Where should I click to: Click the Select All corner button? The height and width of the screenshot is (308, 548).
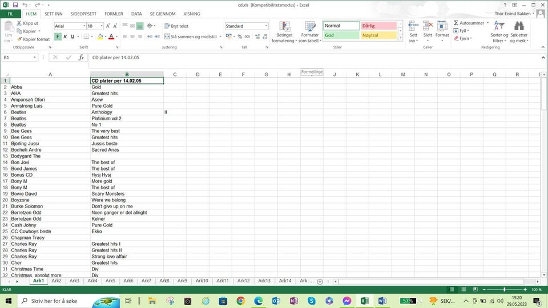pos(5,74)
